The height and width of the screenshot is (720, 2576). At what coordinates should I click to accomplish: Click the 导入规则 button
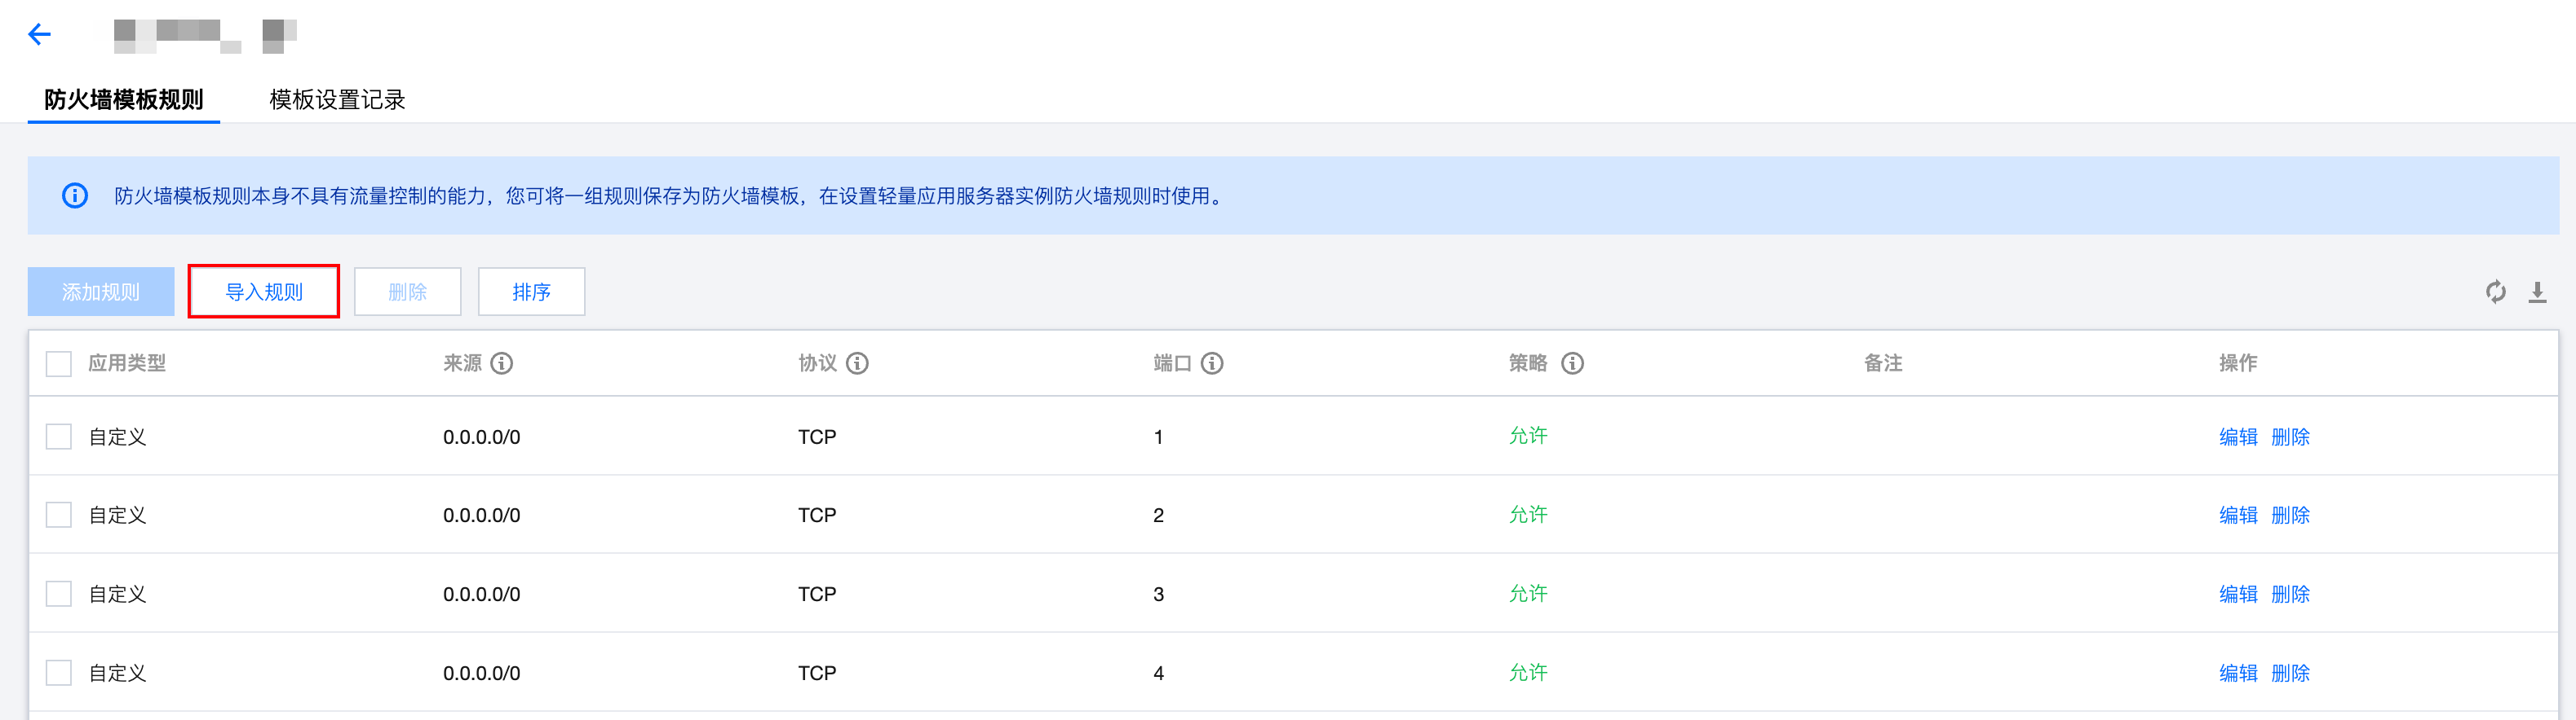point(264,292)
